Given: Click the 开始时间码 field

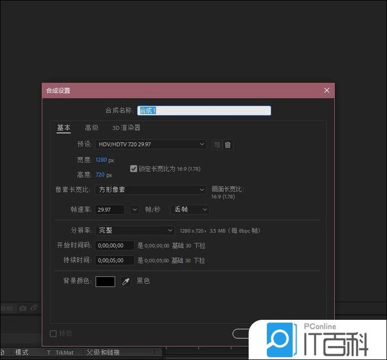Looking at the screenshot, I should tap(115, 246).
